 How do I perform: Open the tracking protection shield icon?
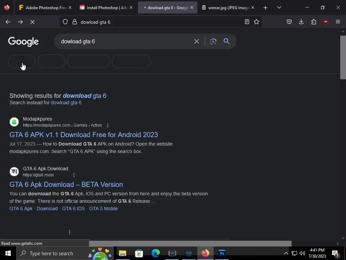[x=65, y=22]
